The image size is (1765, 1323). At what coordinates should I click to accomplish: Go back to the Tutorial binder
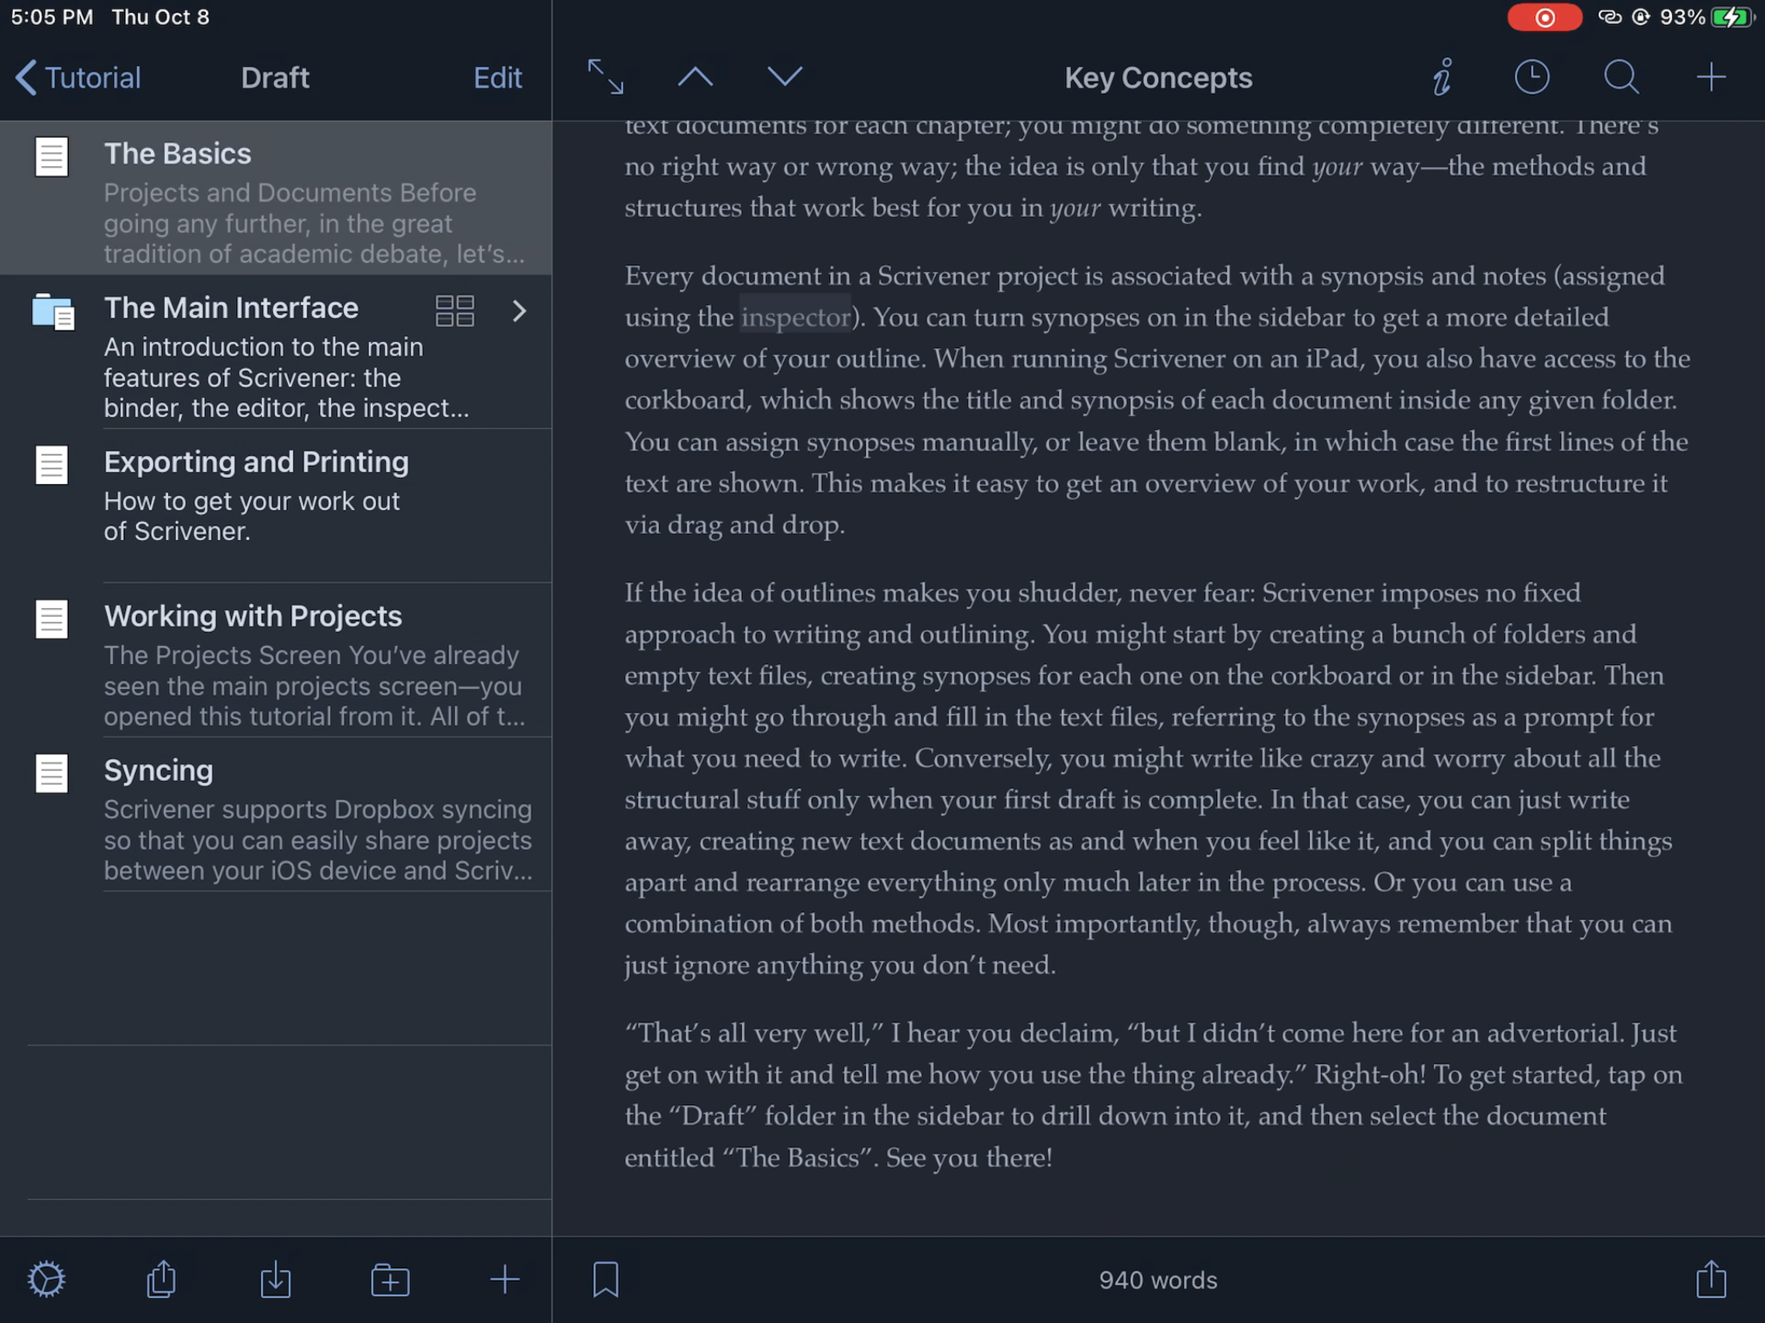78,78
